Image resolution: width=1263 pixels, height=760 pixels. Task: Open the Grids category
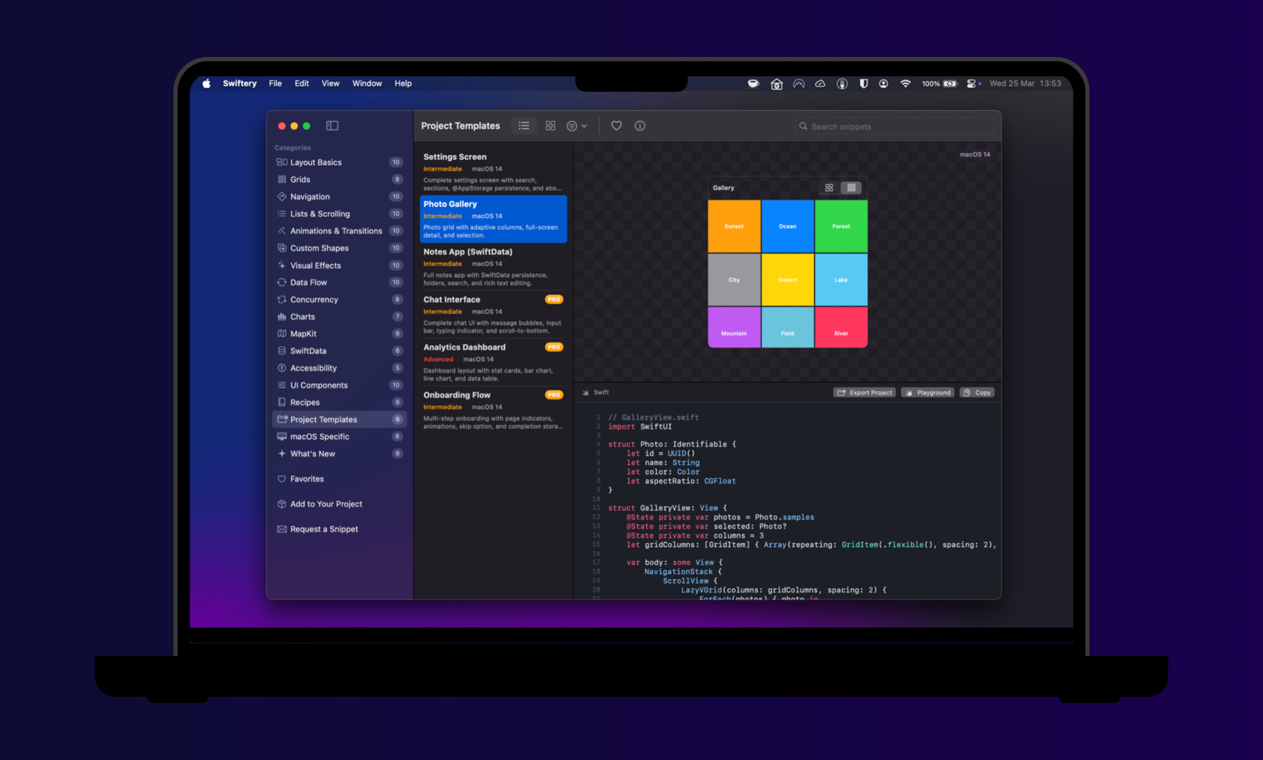(x=339, y=179)
